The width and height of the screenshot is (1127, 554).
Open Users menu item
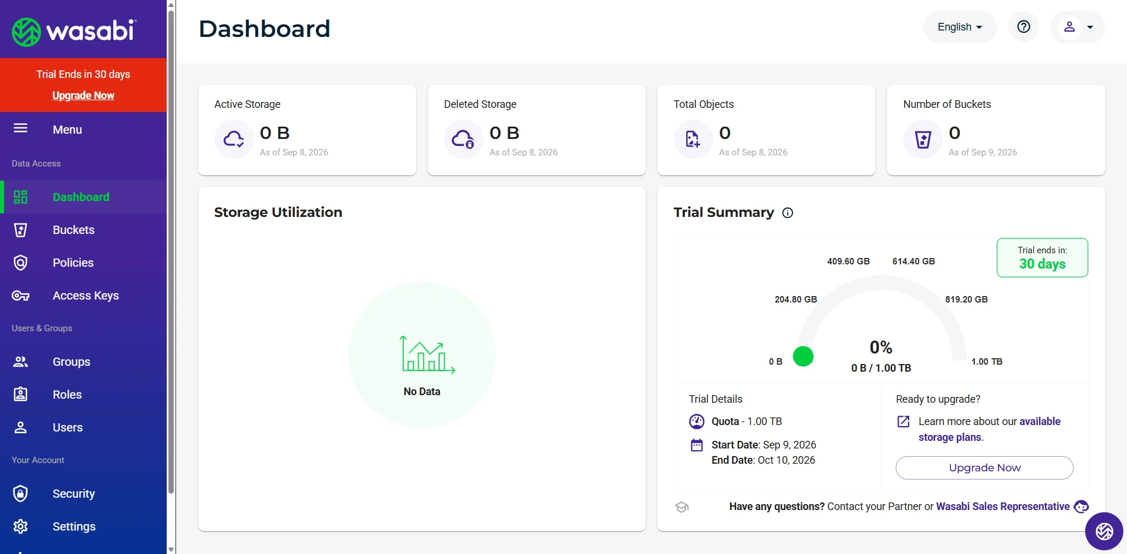[x=83, y=427]
